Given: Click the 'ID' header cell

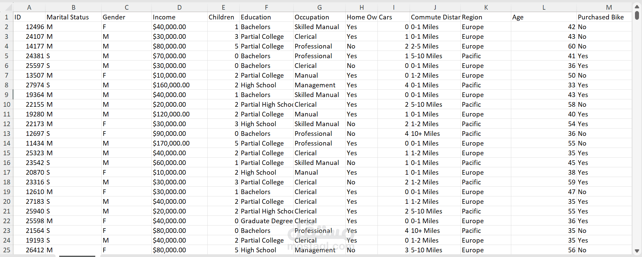Looking at the screenshot, I should click(x=29, y=17).
